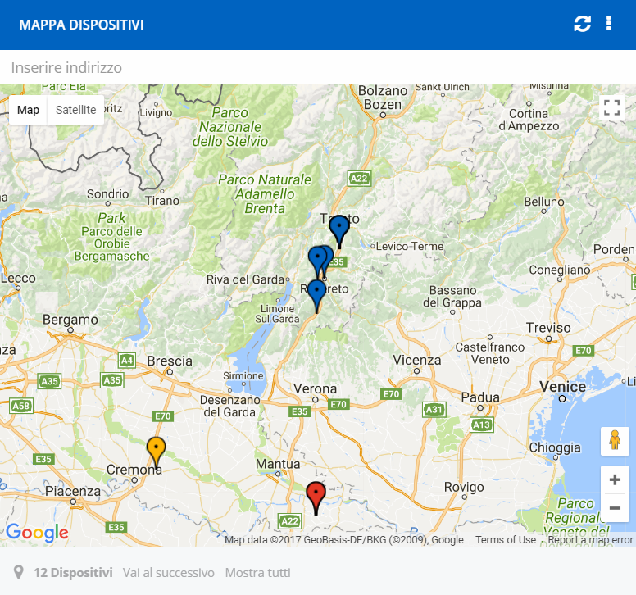This screenshot has width=636, height=595.
Task: Switch to Map view tab
Action: [28, 110]
